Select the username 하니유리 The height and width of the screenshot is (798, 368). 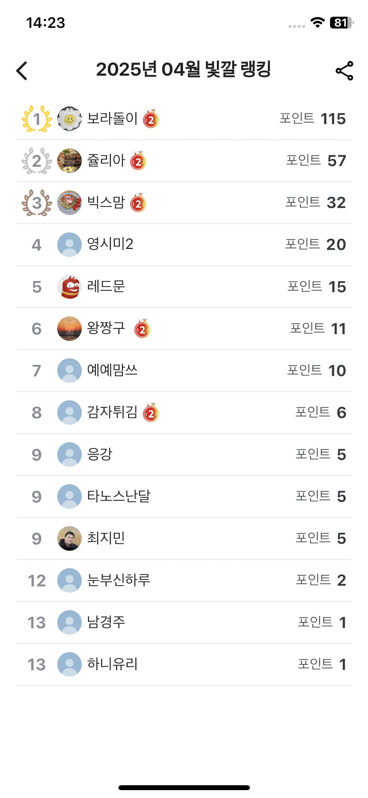click(x=112, y=664)
